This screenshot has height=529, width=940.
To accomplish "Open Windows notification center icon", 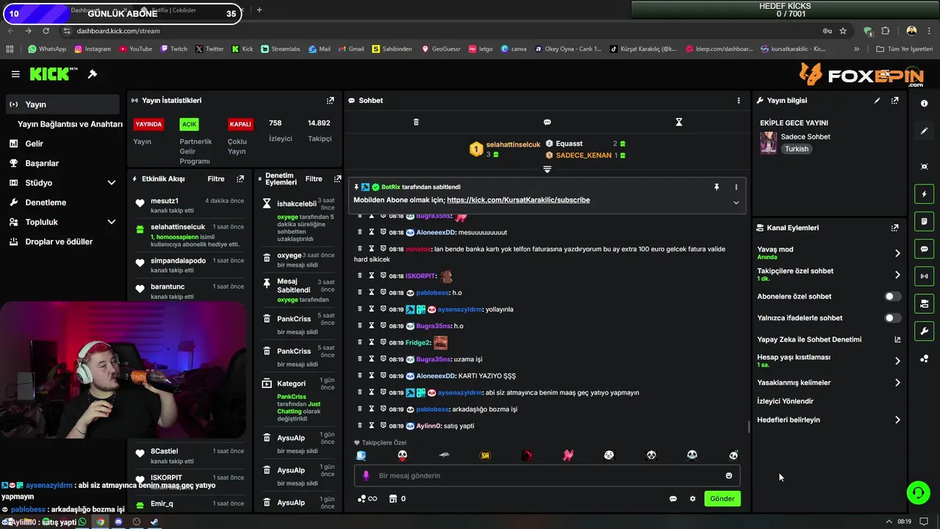I will 925,522.
